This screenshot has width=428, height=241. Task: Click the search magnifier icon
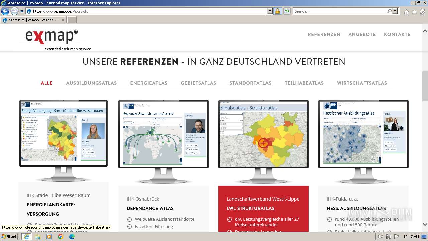(x=389, y=11)
